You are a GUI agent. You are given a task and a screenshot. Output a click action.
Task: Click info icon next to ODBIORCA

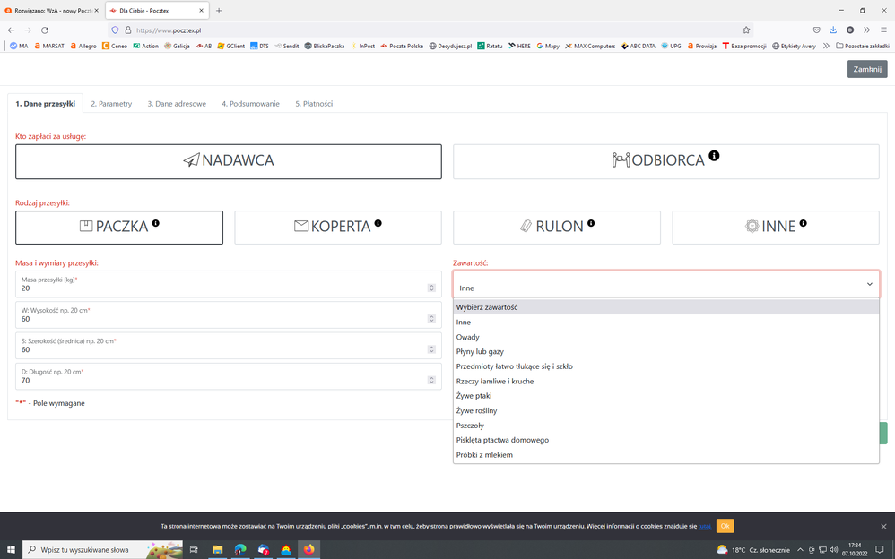pos(714,156)
